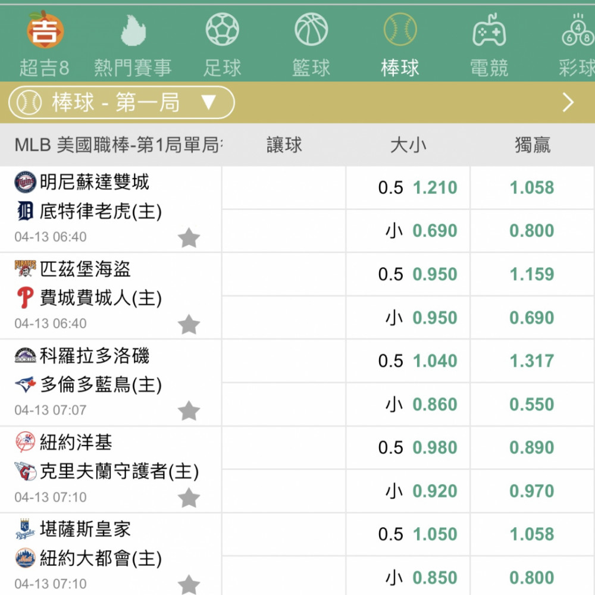Select the 棒球 baseball icon
The width and height of the screenshot is (595, 595).
[400, 29]
